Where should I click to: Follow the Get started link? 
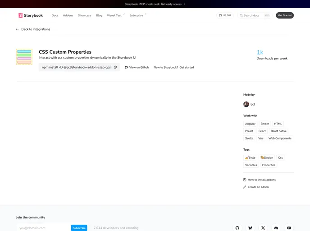187,67
